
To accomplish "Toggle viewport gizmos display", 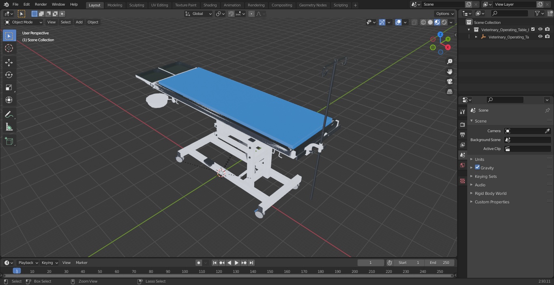I will pos(382,22).
